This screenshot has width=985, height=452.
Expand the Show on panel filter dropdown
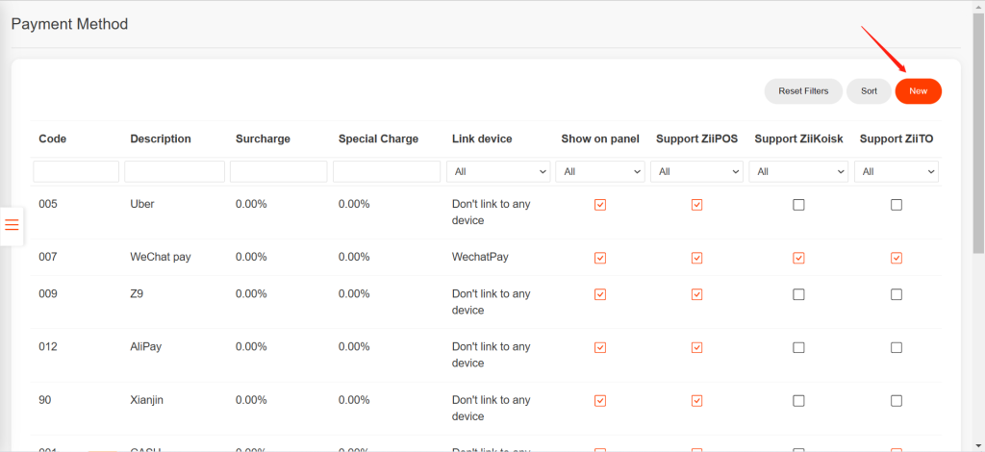(x=600, y=171)
